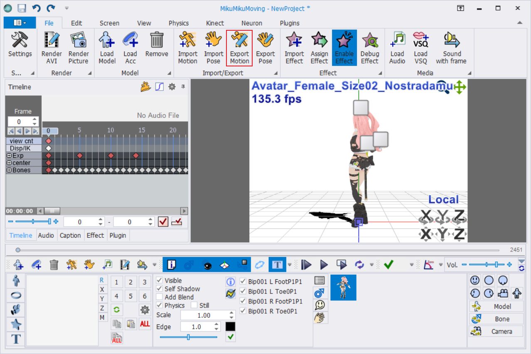Click Load VSQ icon
Screen dimensions: 531x354
point(420,48)
